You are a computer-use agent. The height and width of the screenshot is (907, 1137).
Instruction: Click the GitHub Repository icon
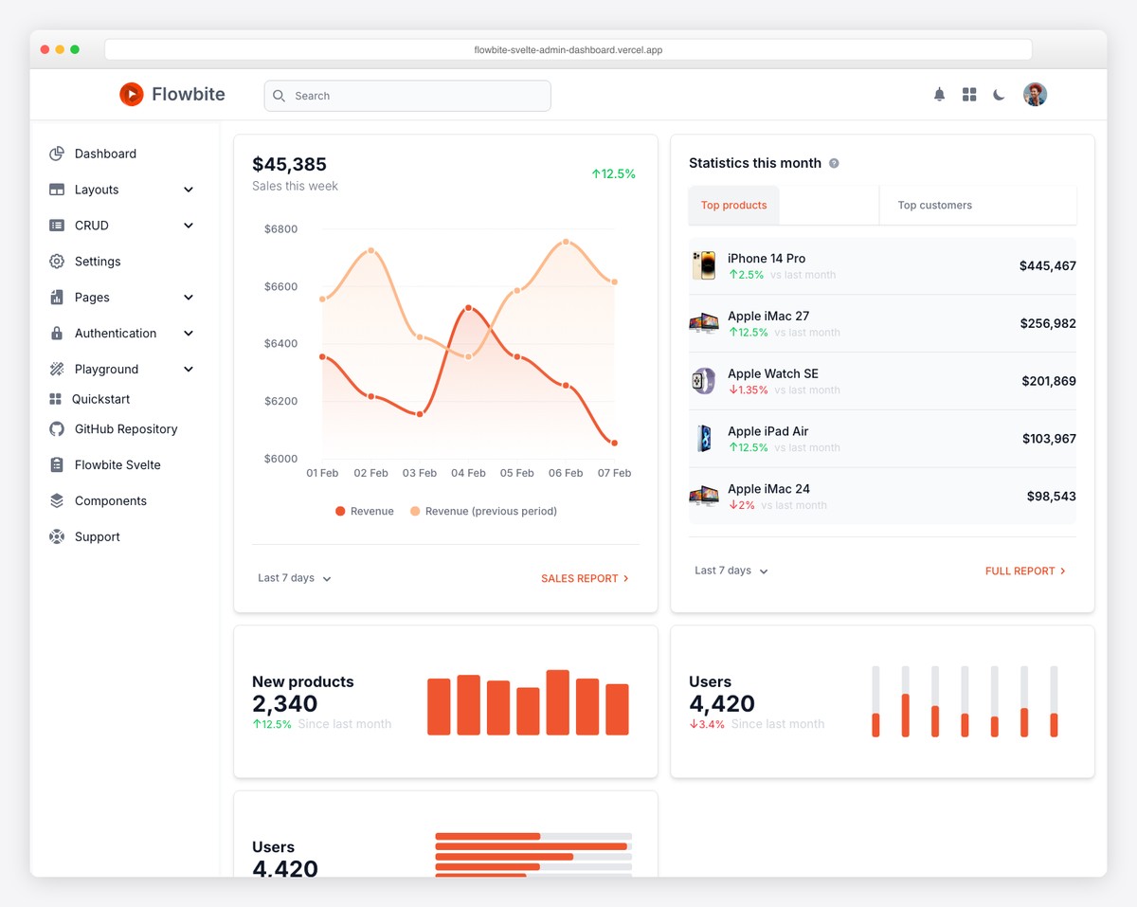(57, 429)
